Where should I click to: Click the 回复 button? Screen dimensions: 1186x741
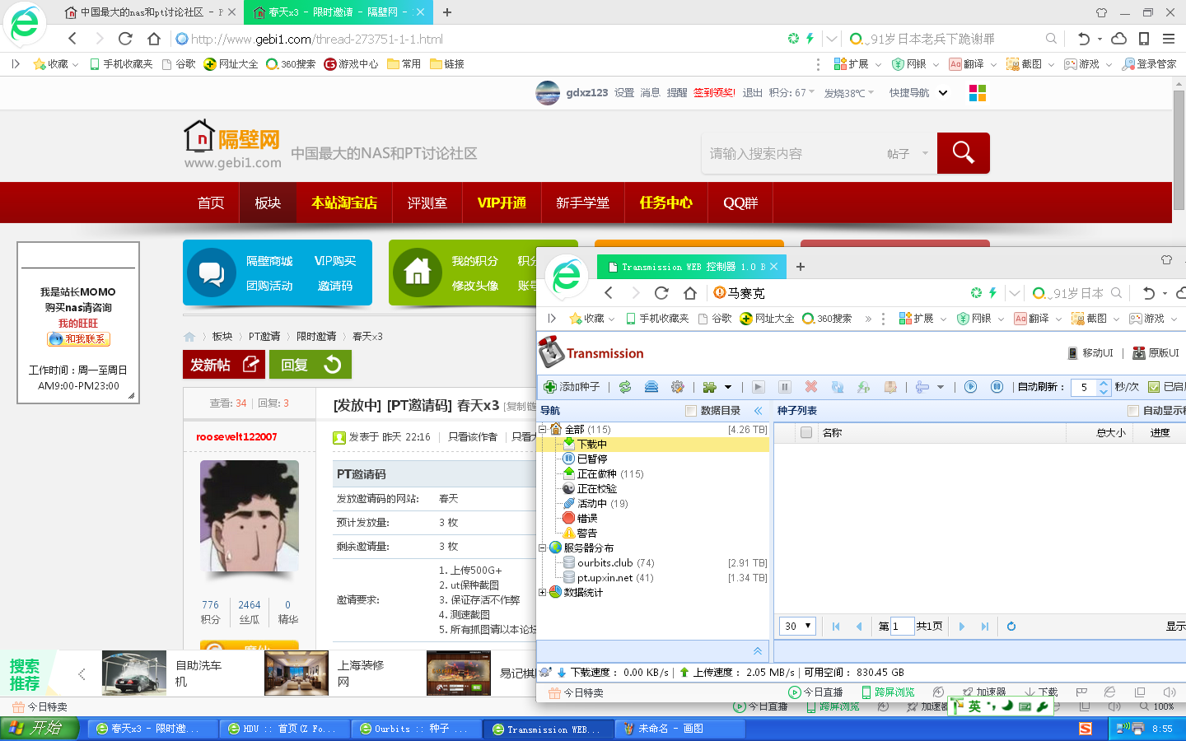tap(311, 365)
